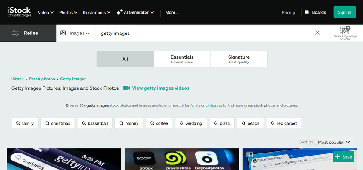Search the basketball suggestion chip
Image resolution: width=363 pixels, height=170 pixels.
[x=95, y=123]
